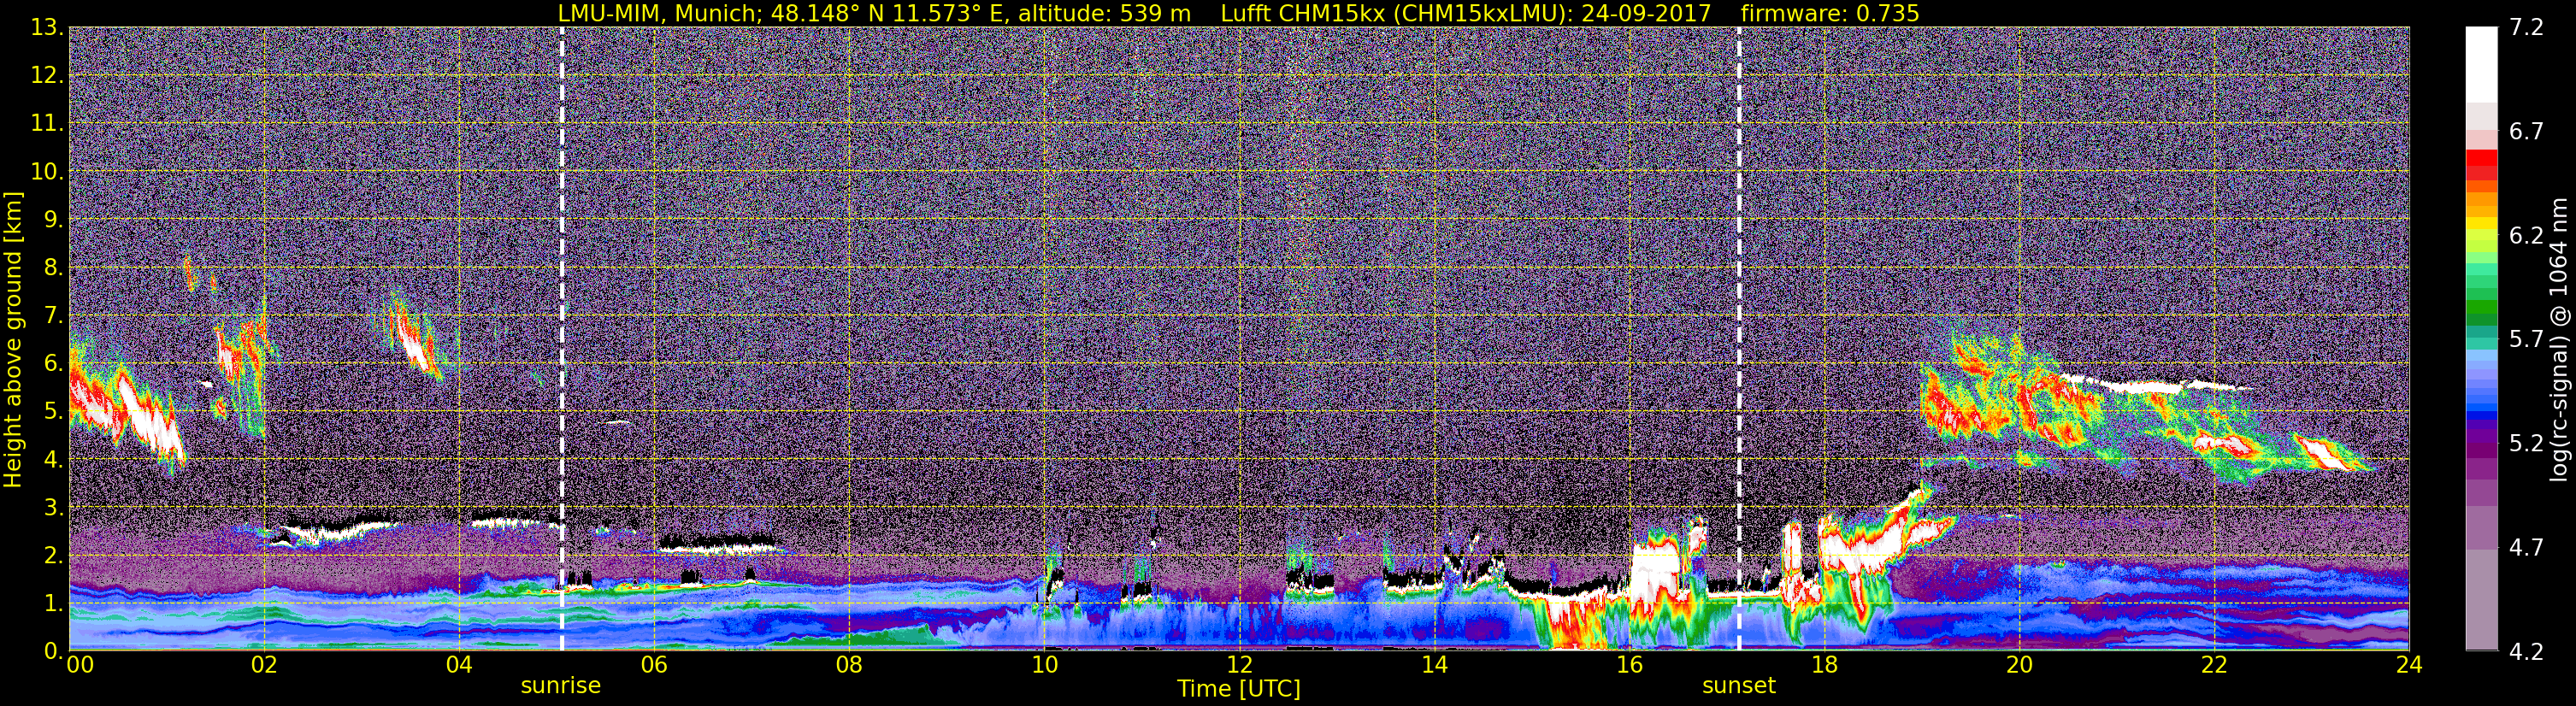Image resolution: width=2576 pixels, height=706 pixels.
Task: Click the height axis tick label '9.'
Action: click(x=53, y=220)
